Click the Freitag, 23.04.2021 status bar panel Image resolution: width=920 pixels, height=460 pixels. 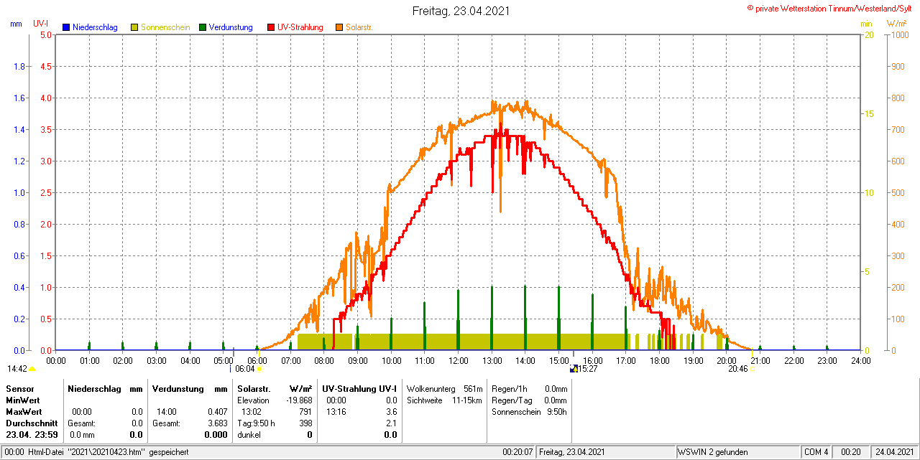coord(606,452)
